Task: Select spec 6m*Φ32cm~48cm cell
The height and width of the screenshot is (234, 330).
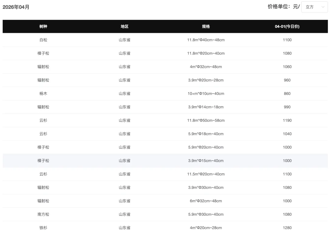Action: point(206,201)
